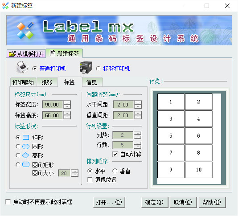The height and width of the screenshot is (216, 238).
Task: Click the 取消(C) button
Action: coord(183,202)
